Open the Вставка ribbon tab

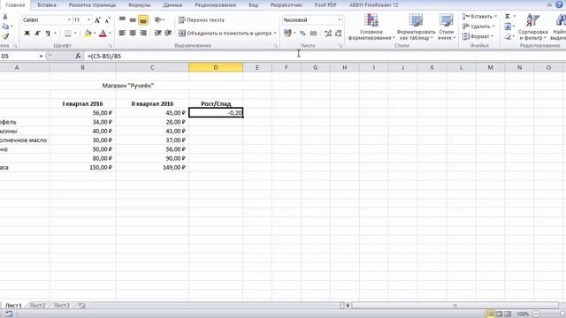(x=47, y=5)
